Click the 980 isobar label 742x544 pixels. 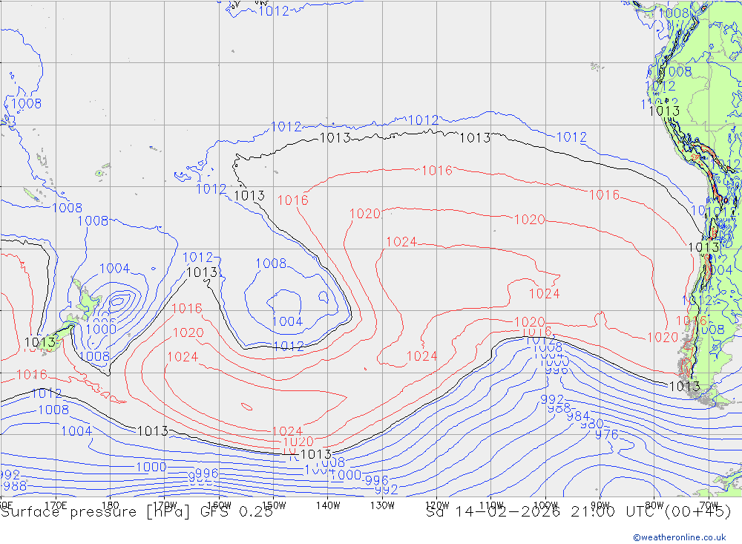coord(592,424)
